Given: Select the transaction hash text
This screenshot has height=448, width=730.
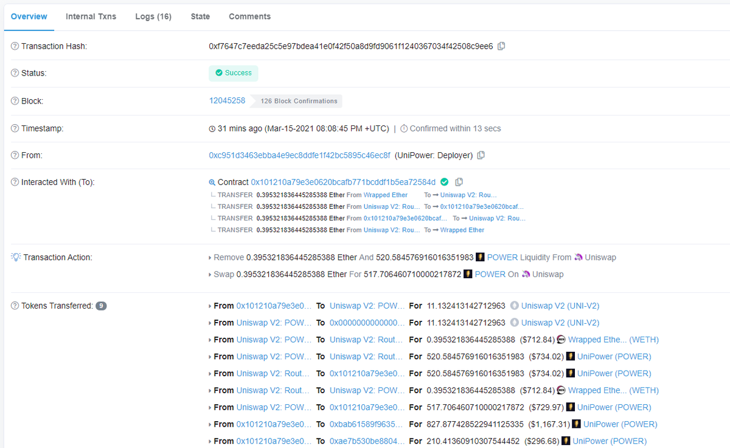Looking at the screenshot, I should [351, 46].
